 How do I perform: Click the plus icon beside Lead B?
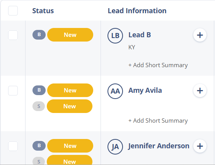[200, 35]
